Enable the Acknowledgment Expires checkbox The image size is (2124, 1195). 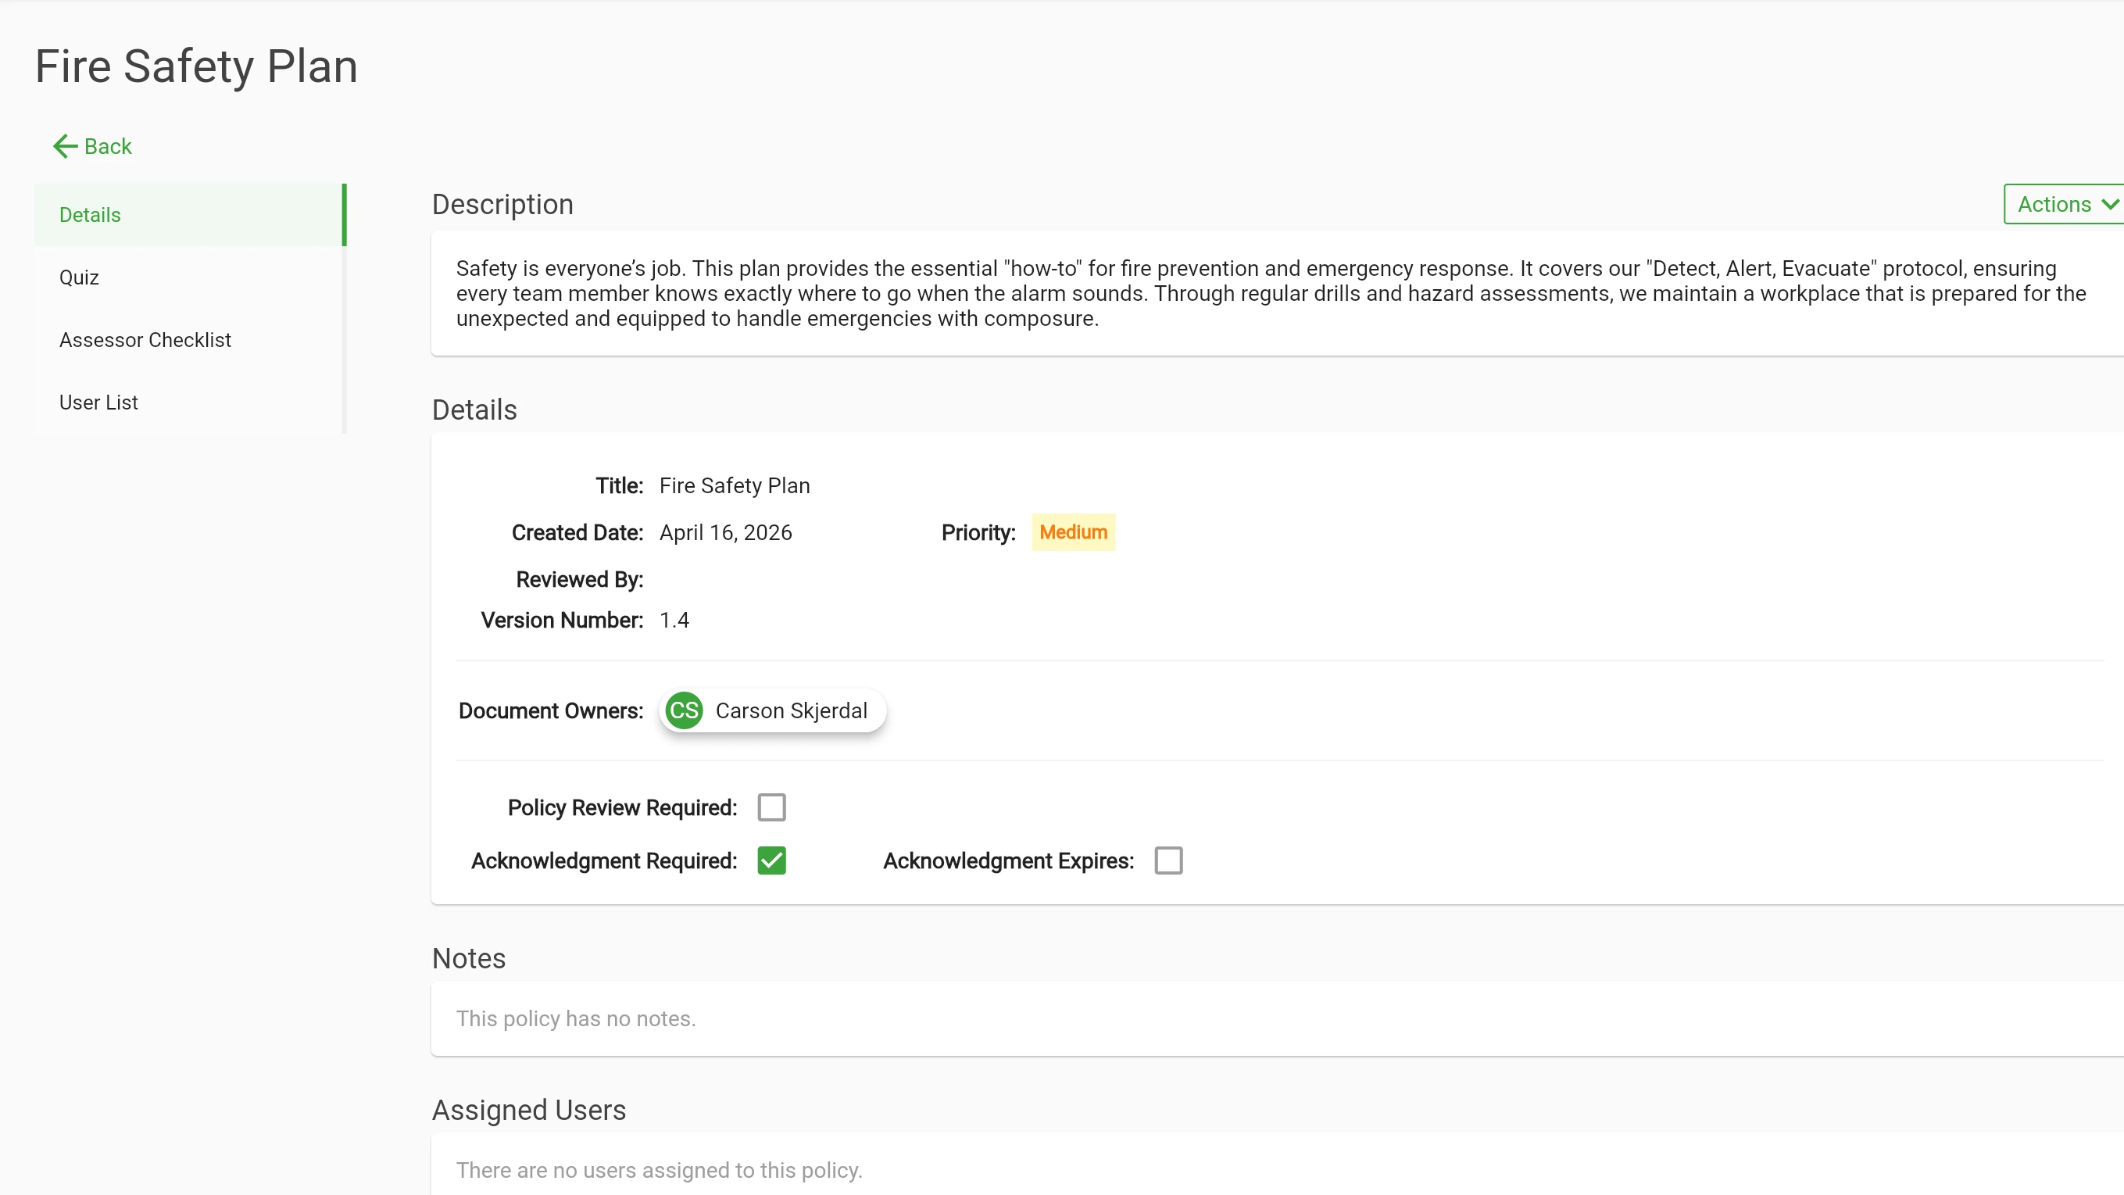(1168, 860)
